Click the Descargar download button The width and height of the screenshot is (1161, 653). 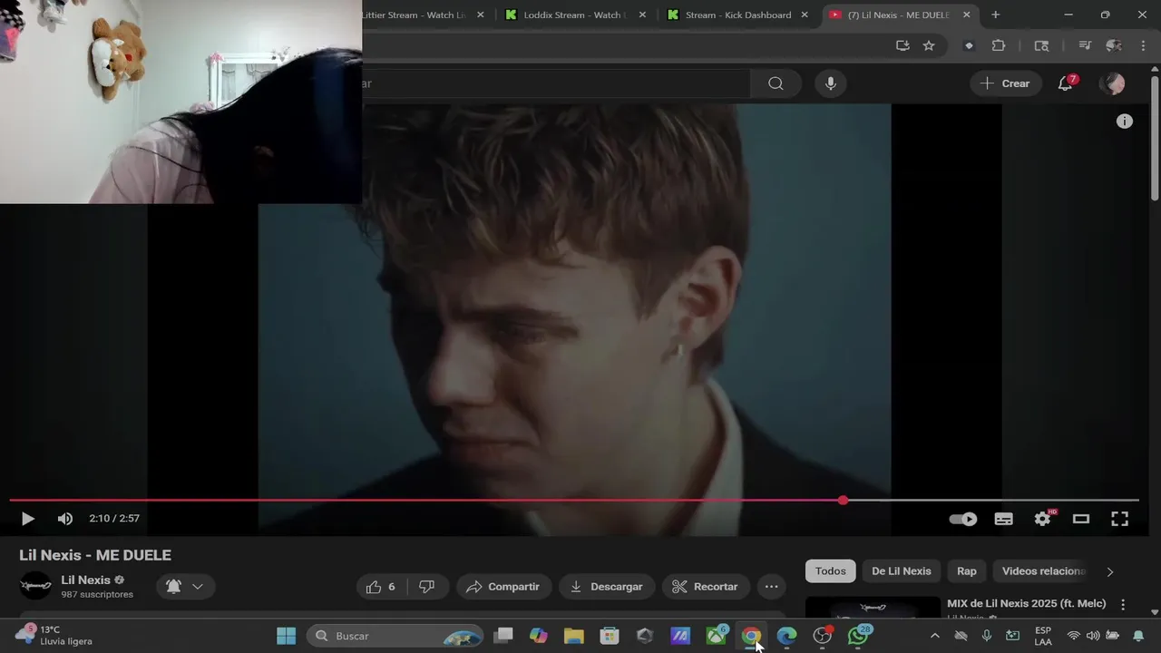(607, 587)
